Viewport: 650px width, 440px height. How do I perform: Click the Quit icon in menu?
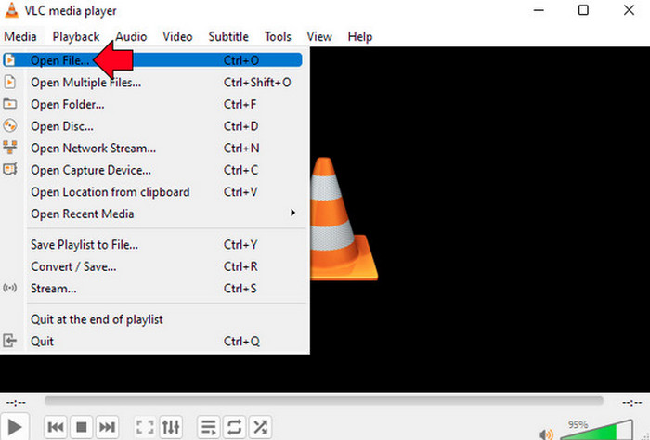(11, 341)
